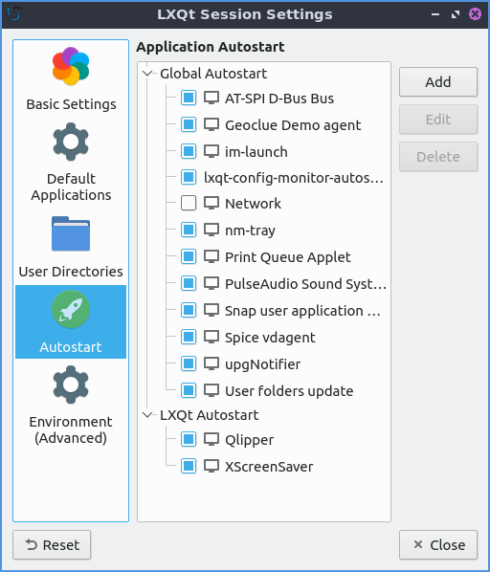Click monitor icon beside XScreenSaver
The image size is (490, 572).
coord(212,466)
